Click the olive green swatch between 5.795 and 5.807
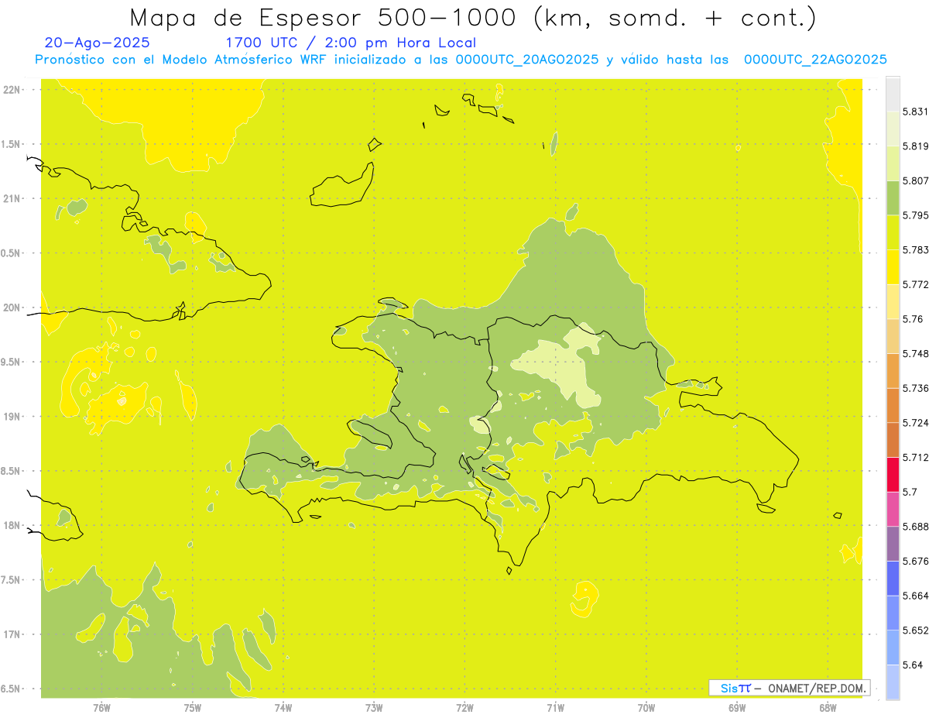The width and height of the screenshot is (929, 718). [x=893, y=198]
